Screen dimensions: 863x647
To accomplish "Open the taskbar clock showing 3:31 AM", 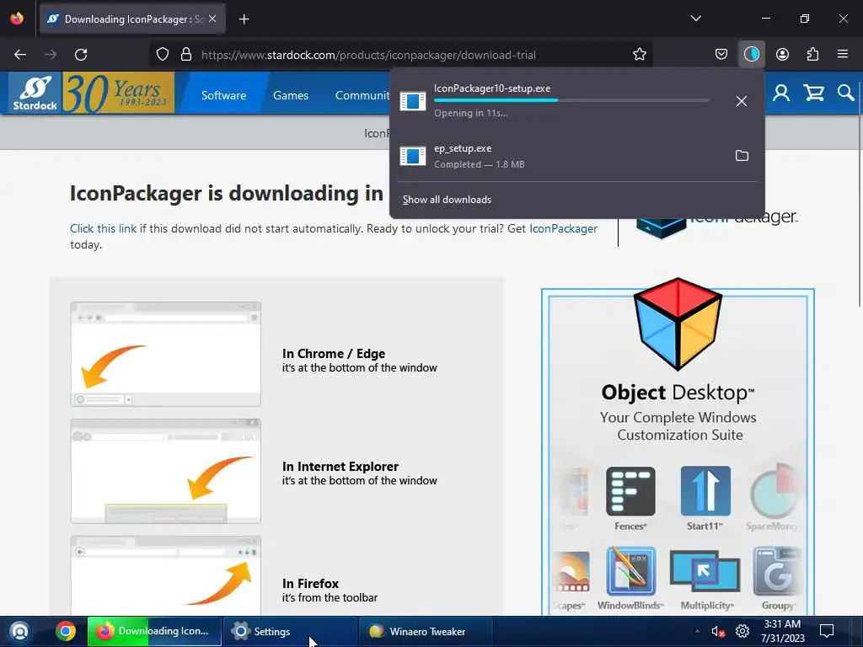I will tap(782, 631).
